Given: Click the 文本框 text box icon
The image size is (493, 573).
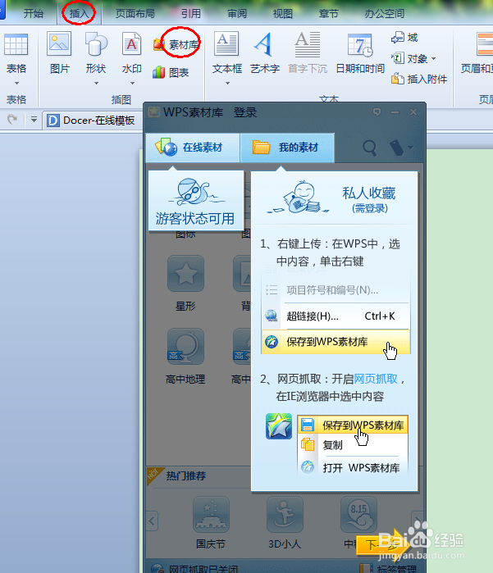Looking at the screenshot, I should tap(226, 44).
